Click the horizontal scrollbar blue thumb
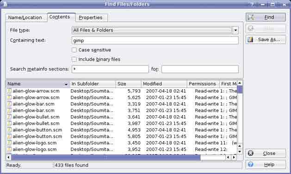 point(106,157)
